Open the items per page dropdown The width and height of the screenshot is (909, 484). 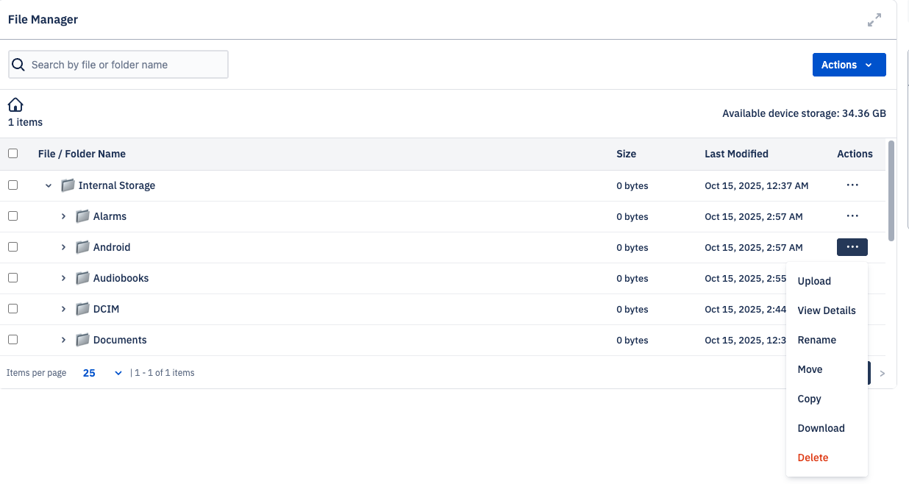pos(102,373)
